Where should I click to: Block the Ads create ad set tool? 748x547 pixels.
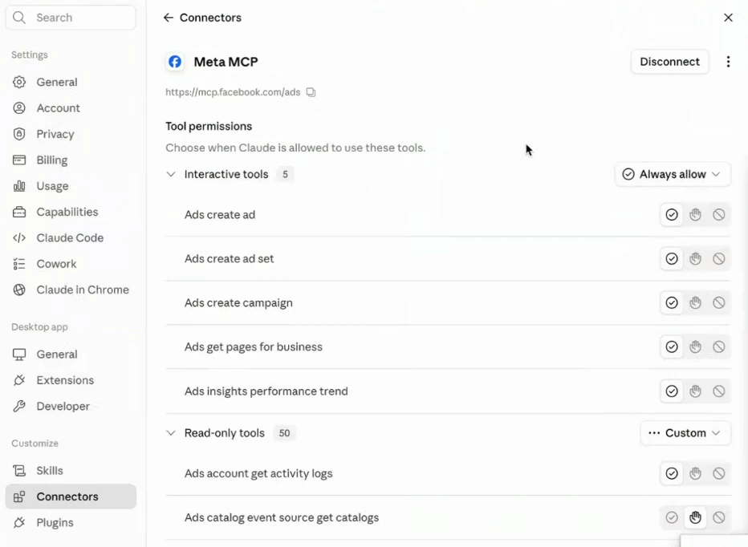(719, 258)
